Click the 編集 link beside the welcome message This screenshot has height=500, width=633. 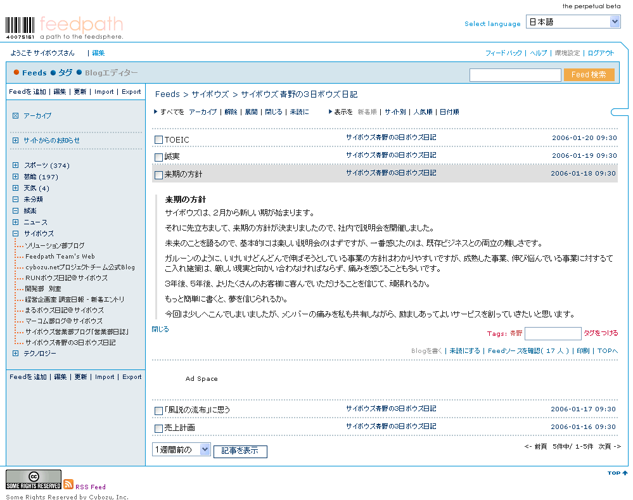click(98, 53)
